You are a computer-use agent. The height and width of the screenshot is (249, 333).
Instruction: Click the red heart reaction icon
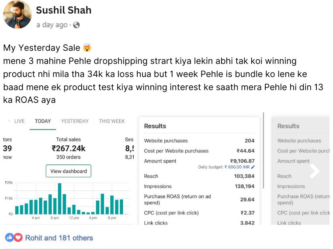(18, 238)
